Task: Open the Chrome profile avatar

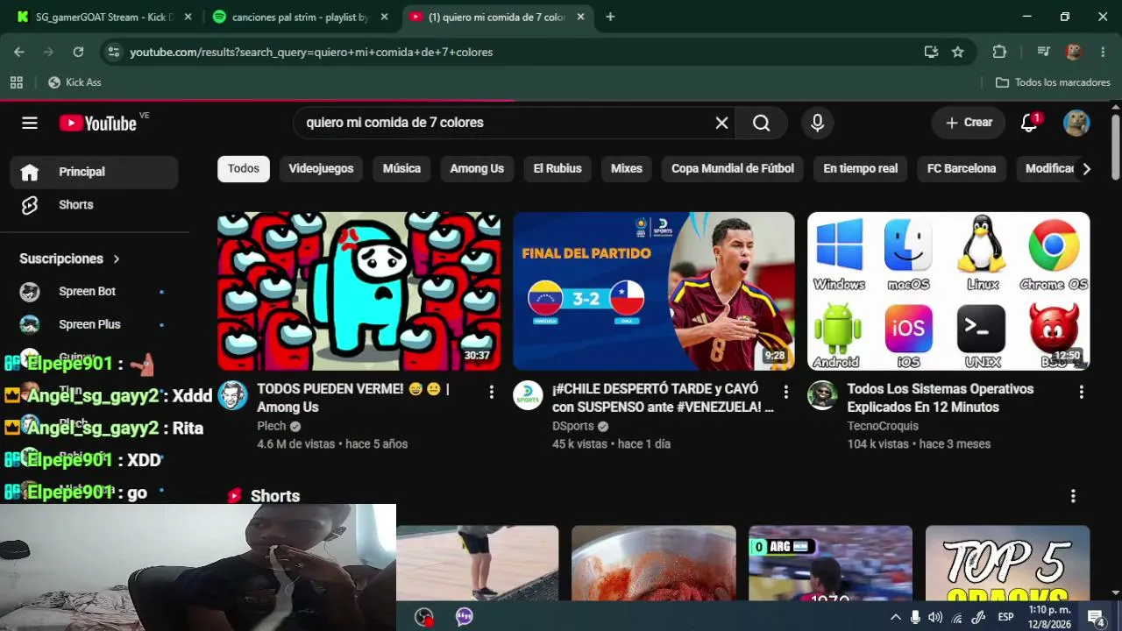Action: click(1074, 52)
